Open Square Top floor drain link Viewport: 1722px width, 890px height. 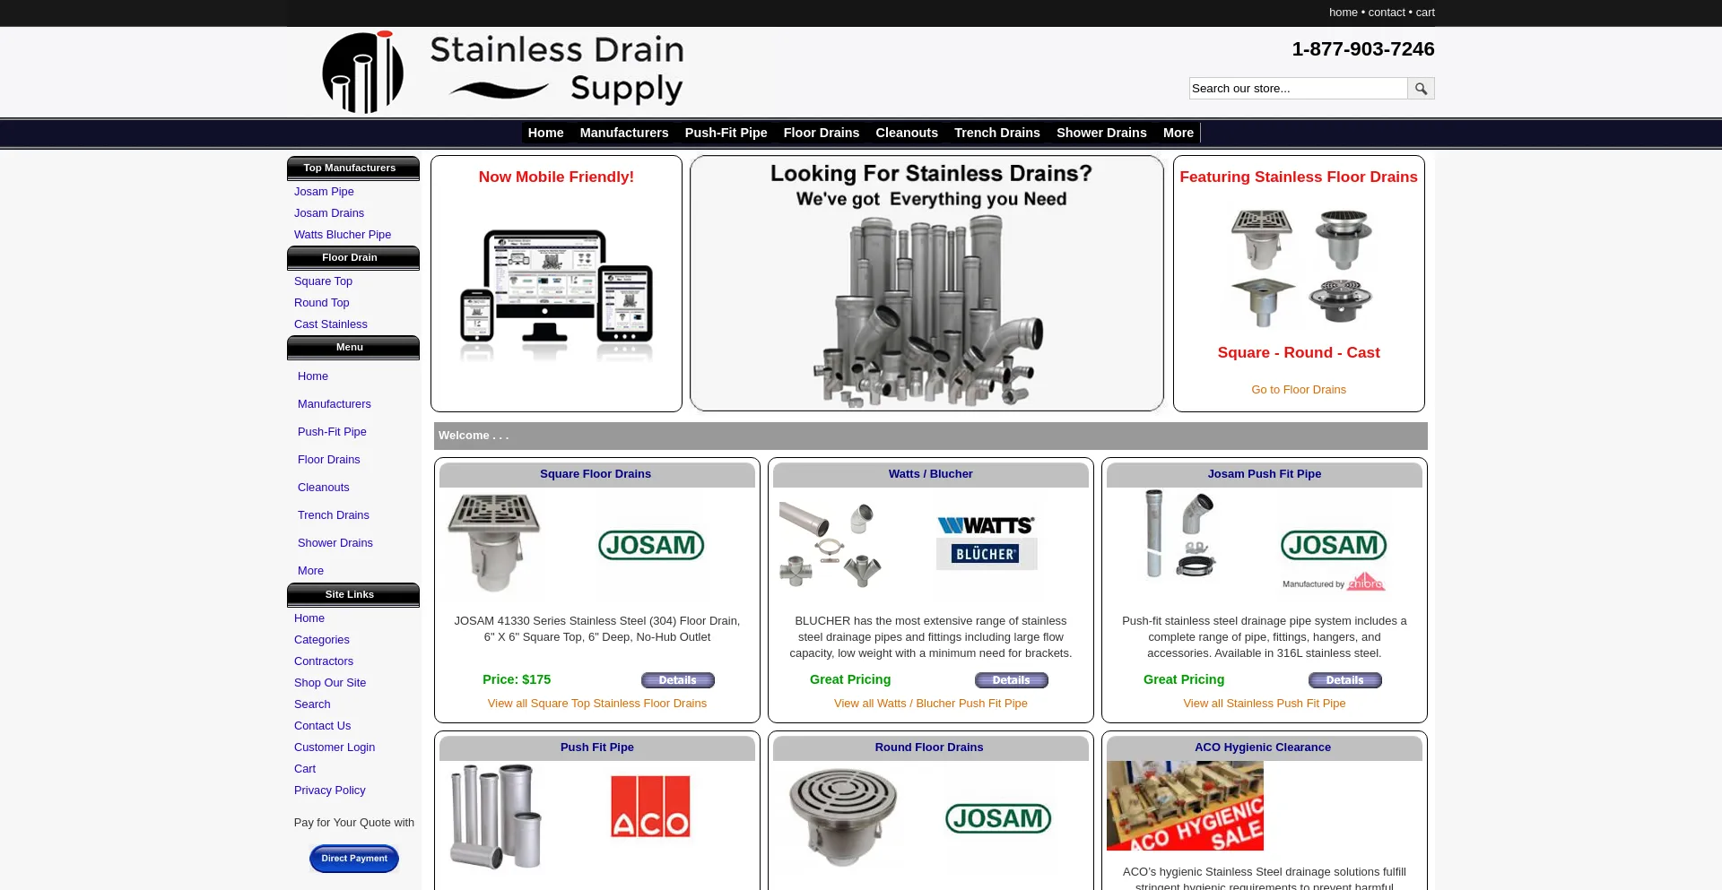pos(323,281)
